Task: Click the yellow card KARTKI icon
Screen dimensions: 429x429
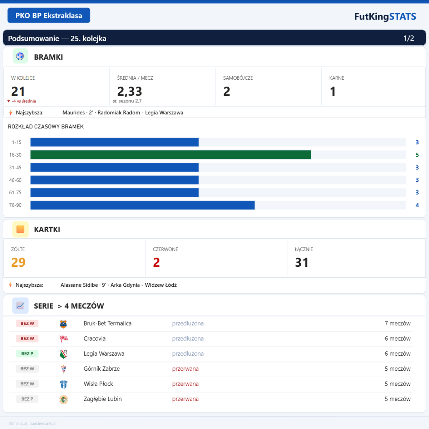Action: (20, 229)
